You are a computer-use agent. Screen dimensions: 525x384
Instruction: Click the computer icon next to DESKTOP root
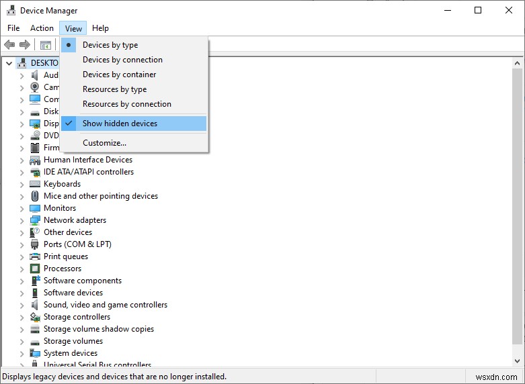click(22, 63)
